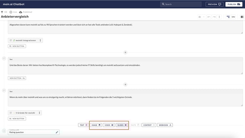This screenshot has width=245, height=138.
Task: Click the PUBLISH button
Action: pos(234,4)
